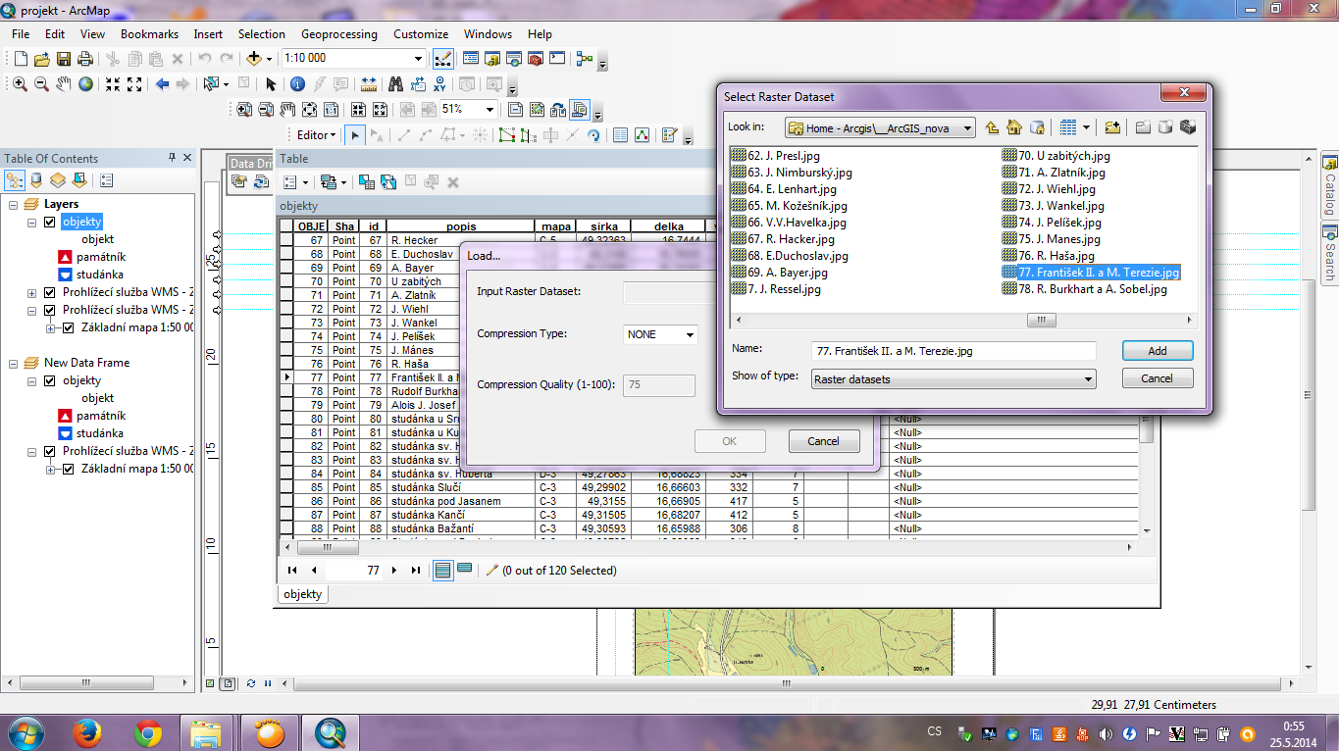1339x751 pixels.
Task: Open Compression Type NONE dropdown
Action: [x=690, y=334]
